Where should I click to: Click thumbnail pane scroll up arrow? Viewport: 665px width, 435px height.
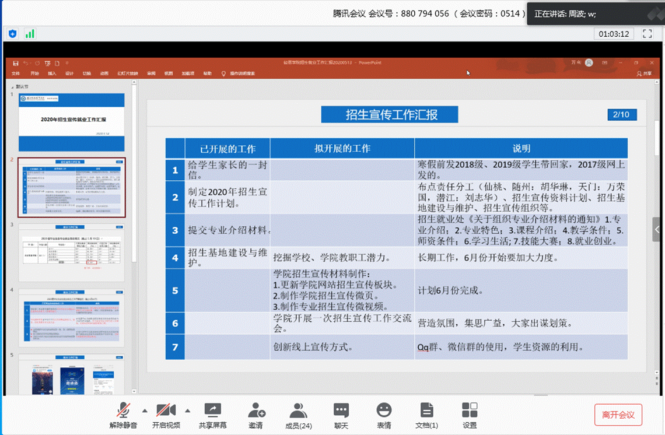(x=134, y=83)
